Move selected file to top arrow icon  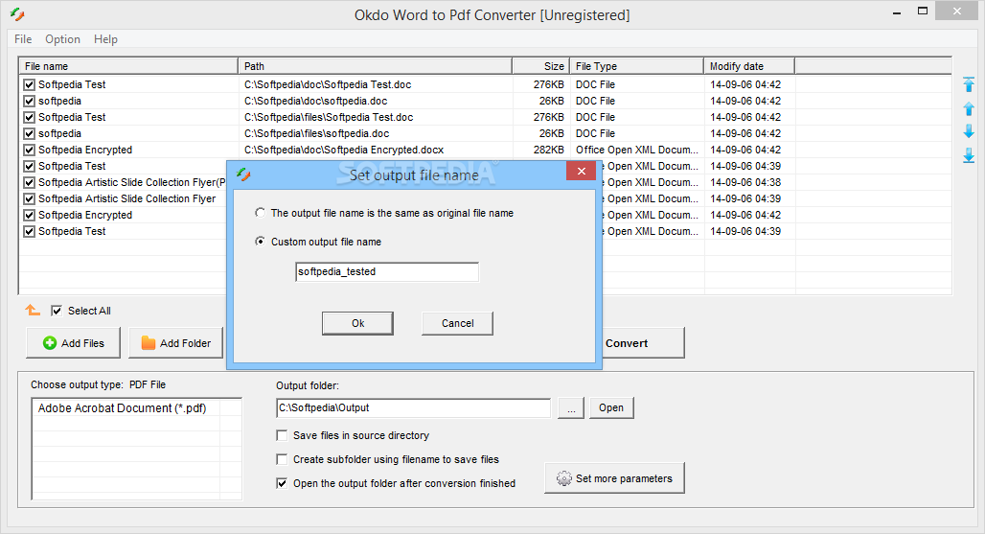pyautogui.click(x=969, y=84)
